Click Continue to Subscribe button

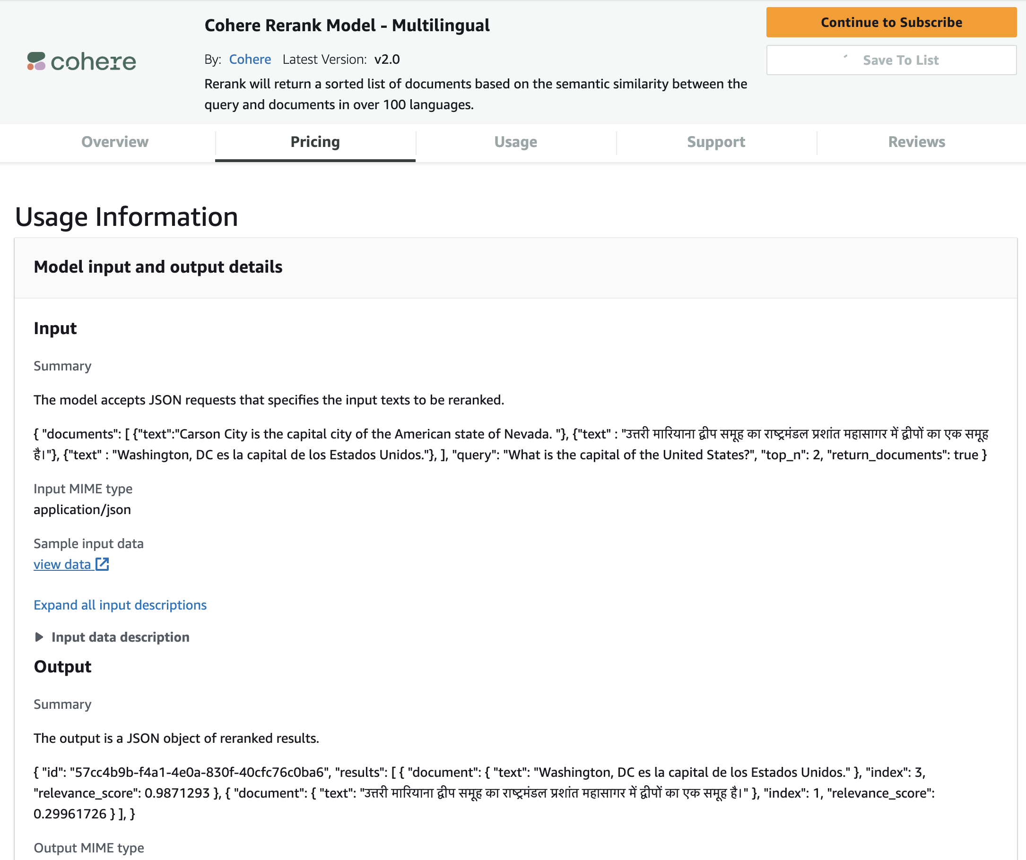click(891, 23)
